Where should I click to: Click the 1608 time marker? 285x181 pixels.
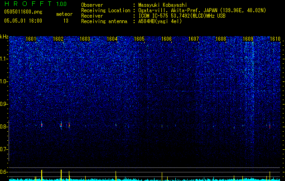coord(221,39)
